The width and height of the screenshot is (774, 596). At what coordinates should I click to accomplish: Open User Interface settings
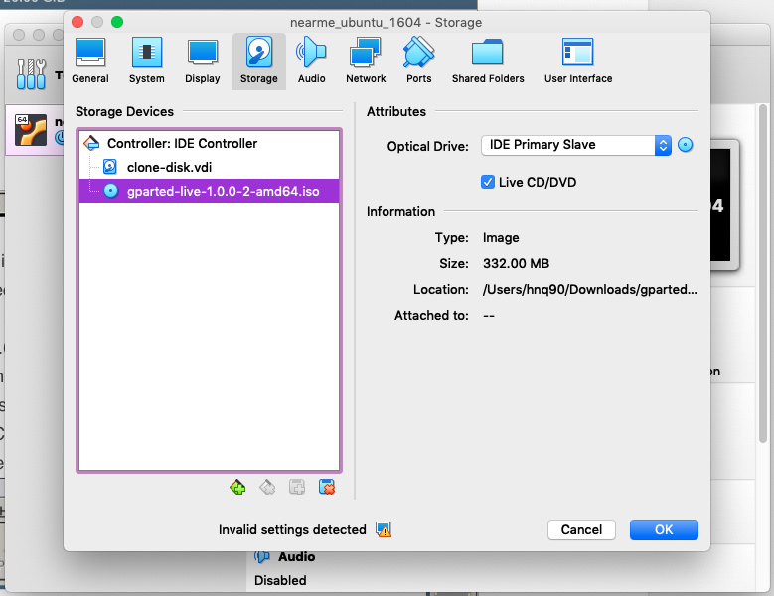(577, 61)
